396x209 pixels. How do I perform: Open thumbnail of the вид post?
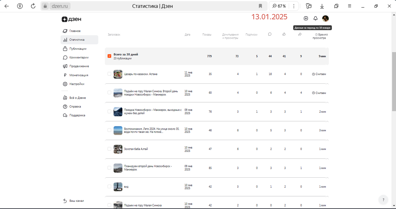click(118, 187)
